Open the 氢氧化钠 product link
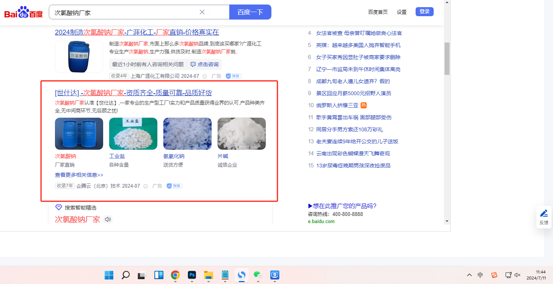Screen dimensions: 553x284 (174, 156)
